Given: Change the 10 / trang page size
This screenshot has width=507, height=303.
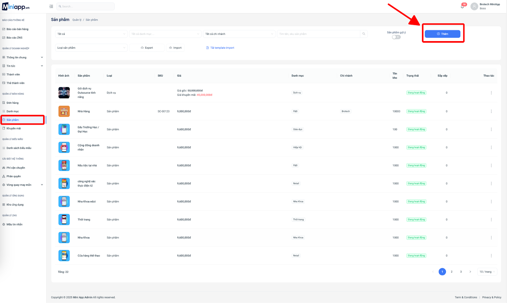Looking at the screenshot, I should [487, 272].
